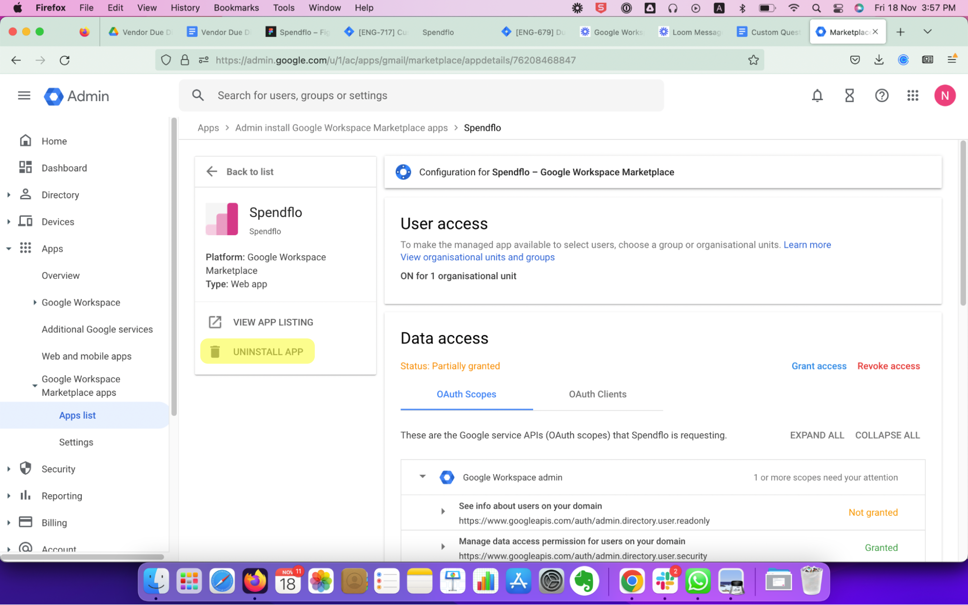Collapse the Apps section
The height and width of the screenshot is (605, 968).
point(8,248)
